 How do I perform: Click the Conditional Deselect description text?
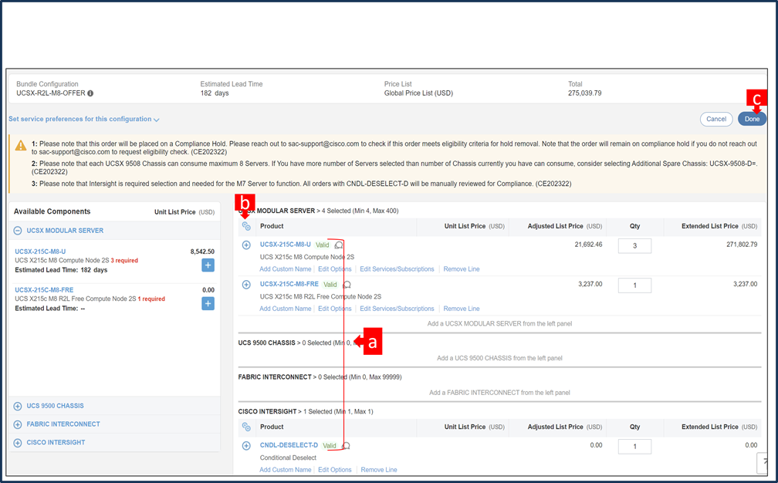coord(289,458)
